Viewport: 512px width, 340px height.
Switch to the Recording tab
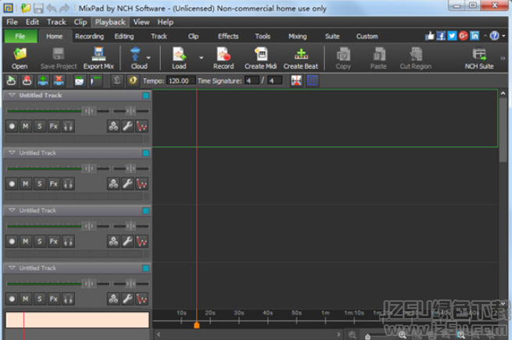(x=90, y=36)
